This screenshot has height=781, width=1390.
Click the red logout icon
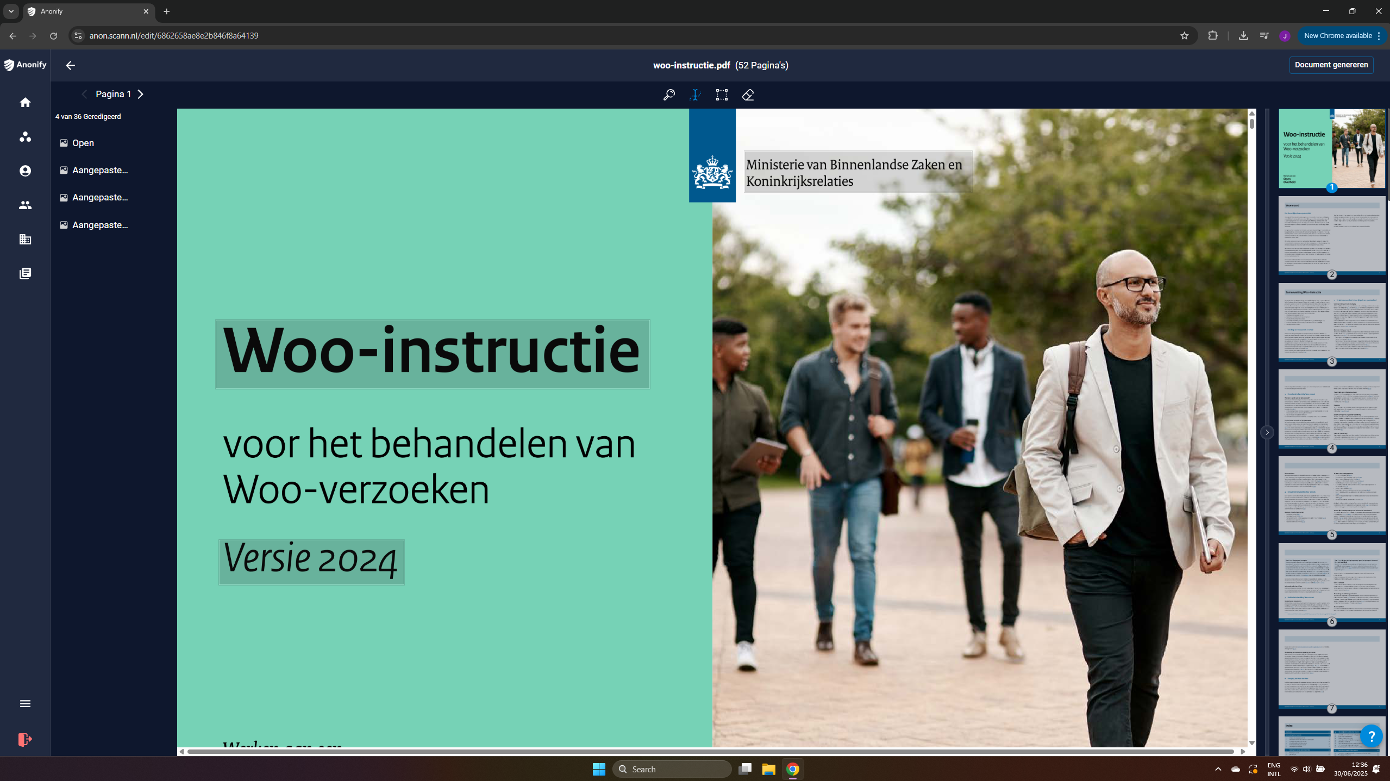[25, 739]
